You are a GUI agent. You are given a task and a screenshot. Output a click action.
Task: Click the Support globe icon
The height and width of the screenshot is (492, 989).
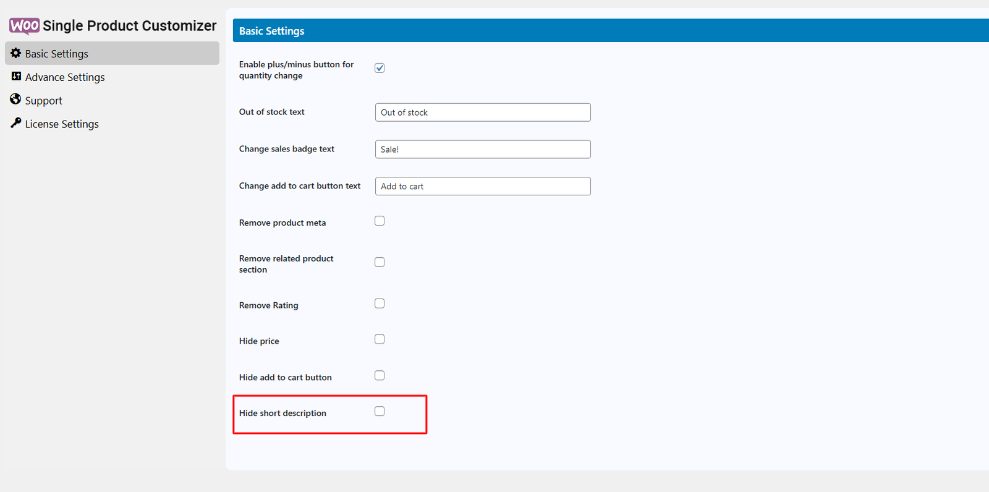tap(16, 100)
